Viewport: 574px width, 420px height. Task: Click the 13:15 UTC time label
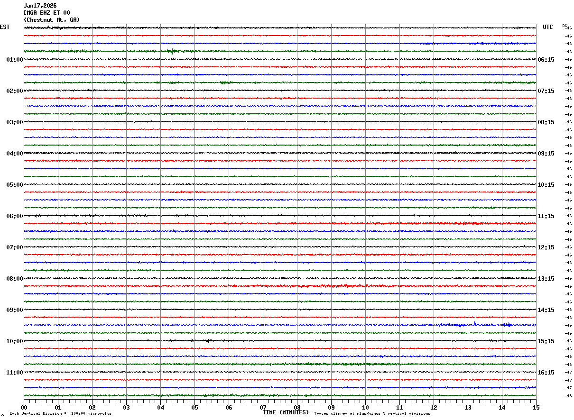[x=546, y=279]
